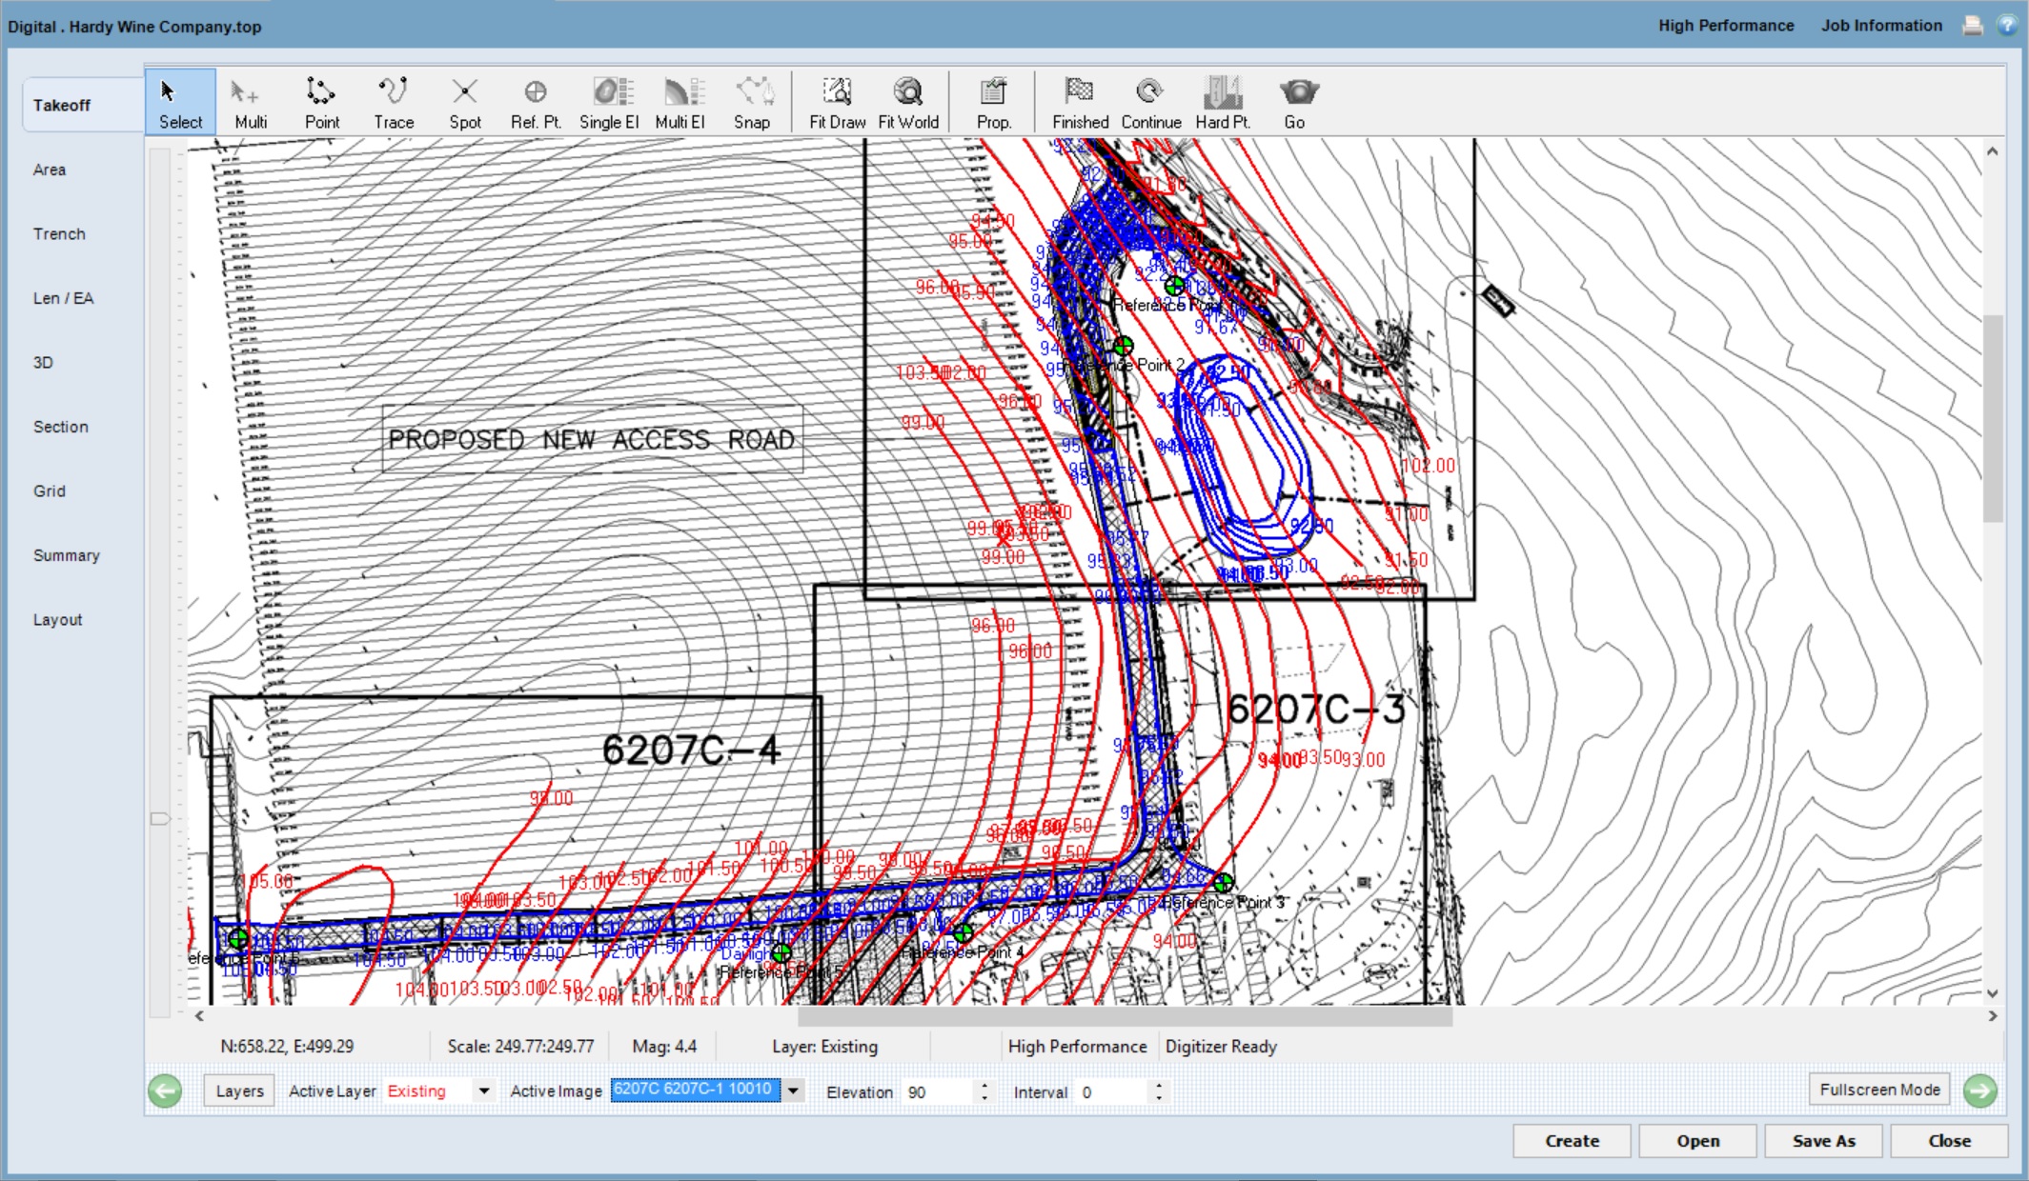Select the Trace tool
This screenshot has width=2029, height=1181.
pos(393,102)
